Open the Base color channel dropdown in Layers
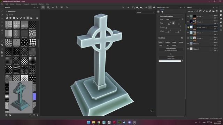The height and width of the screenshot is (125, 223). pyautogui.click(x=191, y=11)
